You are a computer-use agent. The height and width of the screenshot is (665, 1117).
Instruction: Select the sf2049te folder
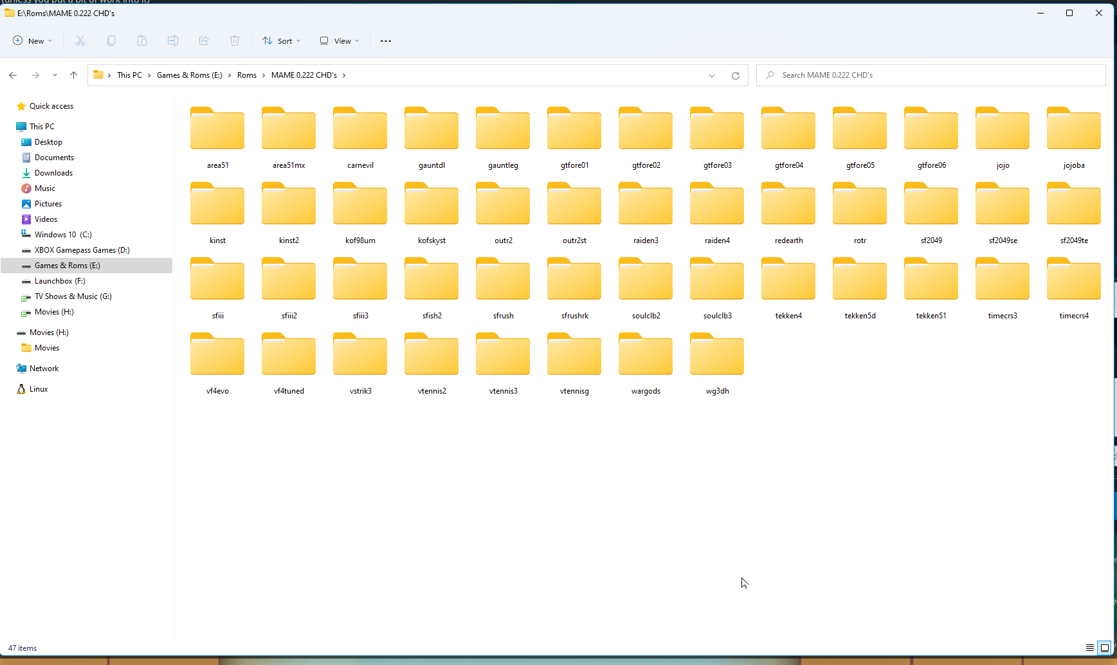coord(1074,214)
